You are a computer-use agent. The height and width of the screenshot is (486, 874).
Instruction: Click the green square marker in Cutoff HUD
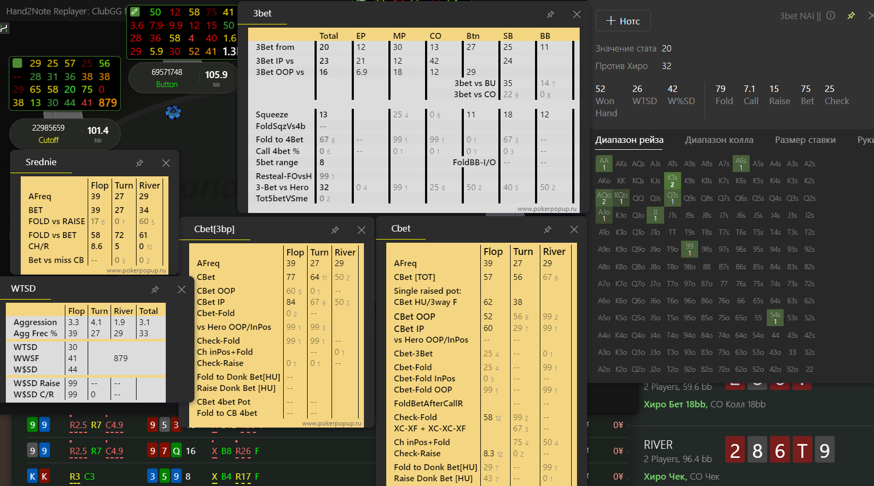(18, 63)
